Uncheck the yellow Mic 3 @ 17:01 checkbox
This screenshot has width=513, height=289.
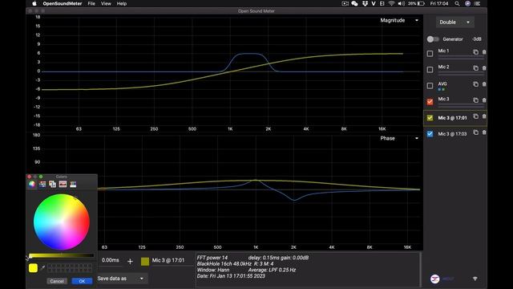point(430,118)
